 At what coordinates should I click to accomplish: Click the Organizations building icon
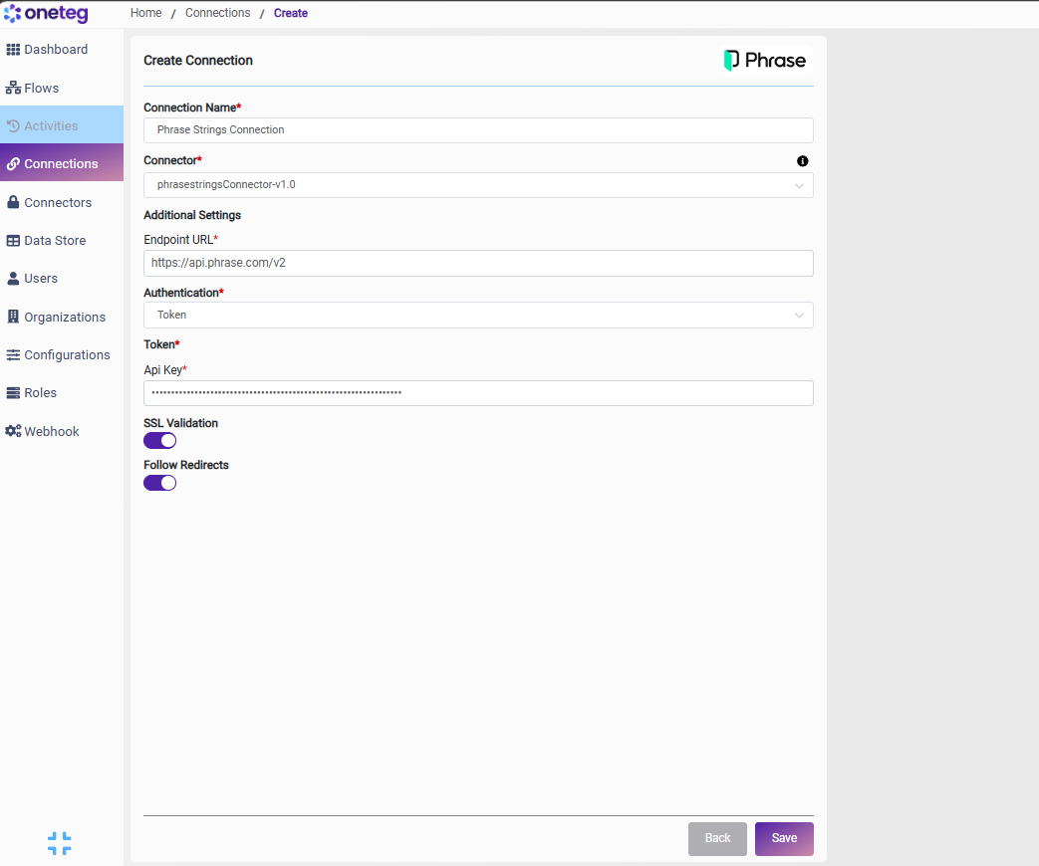[x=13, y=317]
